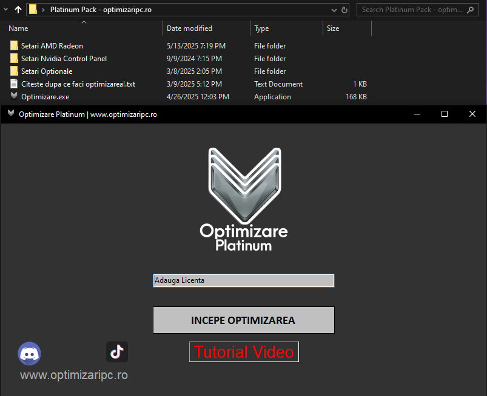Maximize the Optimizare Platinum window

tap(445, 114)
